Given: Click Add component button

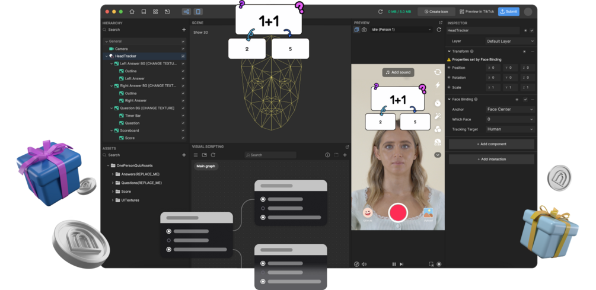Looking at the screenshot, I should click(x=492, y=144).
